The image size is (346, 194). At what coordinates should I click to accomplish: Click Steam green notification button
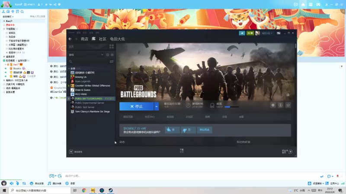pyautogui.click(x=250, y=33)
